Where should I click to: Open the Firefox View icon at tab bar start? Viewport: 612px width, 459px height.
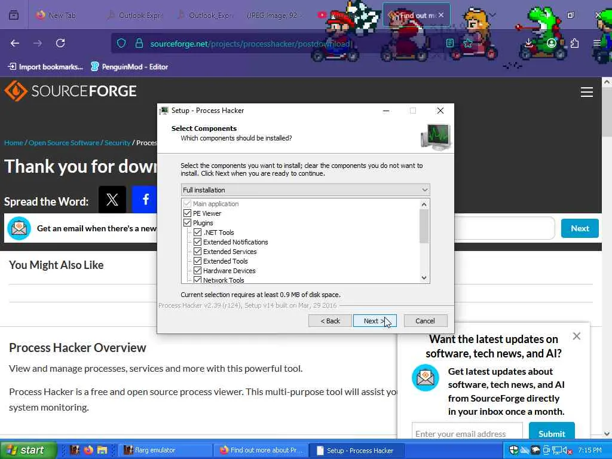pyautogui.click(x=14, y=15)
